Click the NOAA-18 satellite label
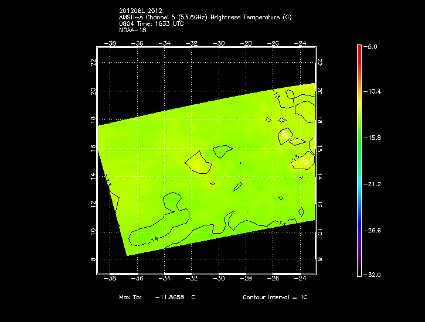 132,29
